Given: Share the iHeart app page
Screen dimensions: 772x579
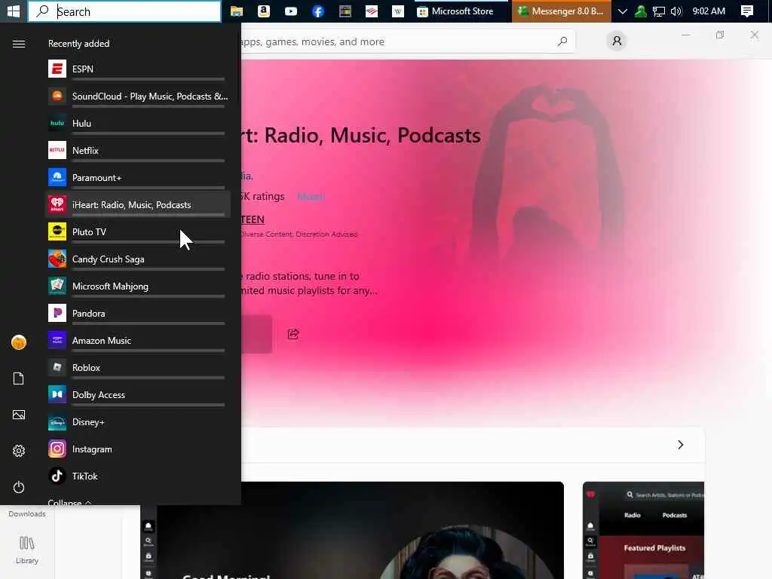Looking at the screenshot, I should 293,334.
